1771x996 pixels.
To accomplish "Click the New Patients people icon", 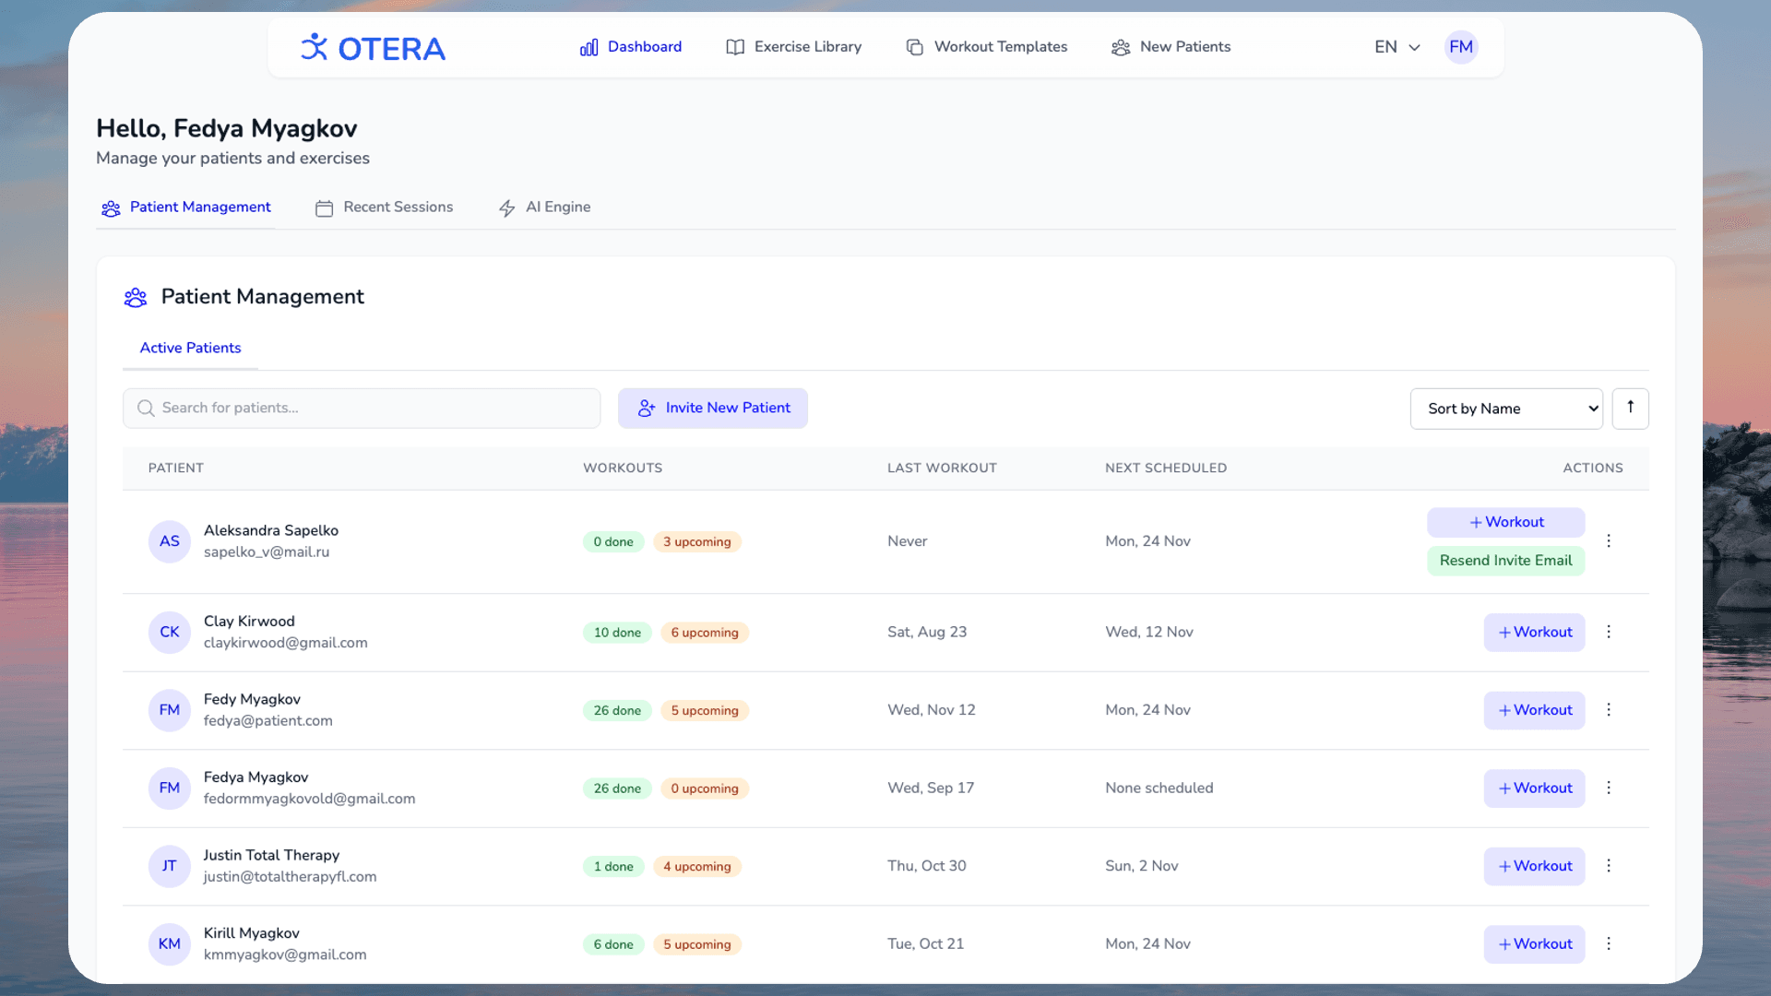I will [1120, 47].
